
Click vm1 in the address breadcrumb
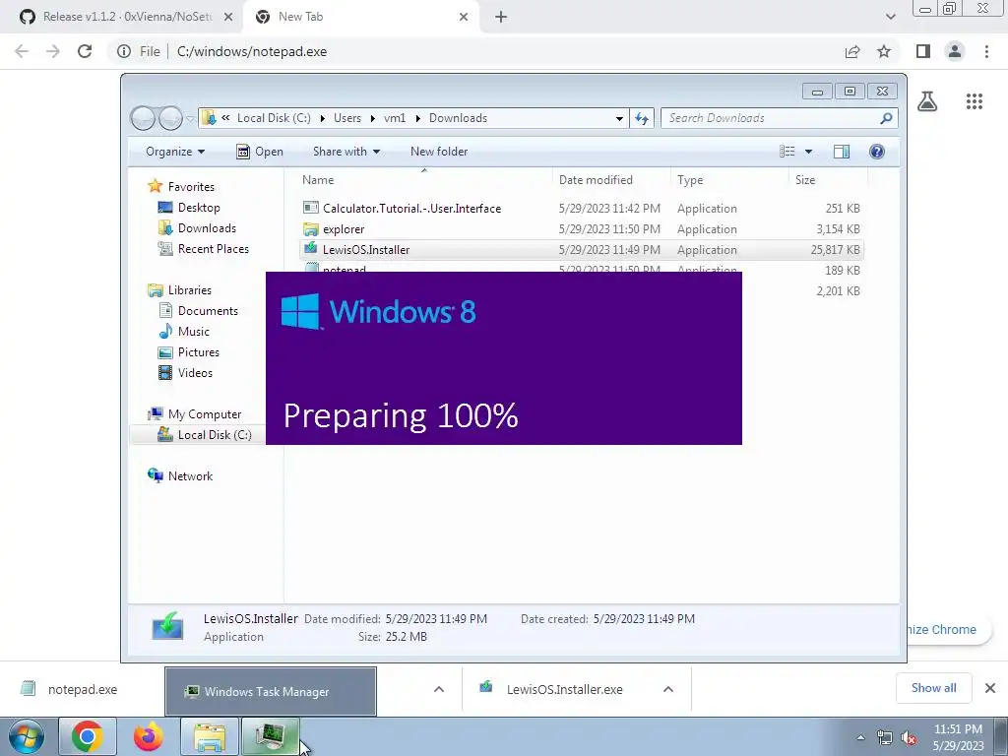[395, 118]
